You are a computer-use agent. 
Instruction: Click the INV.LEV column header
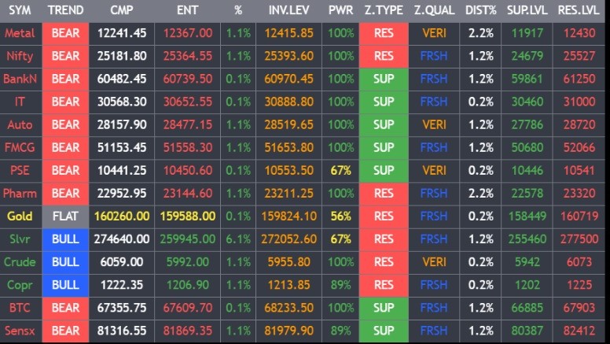point(289,10)
